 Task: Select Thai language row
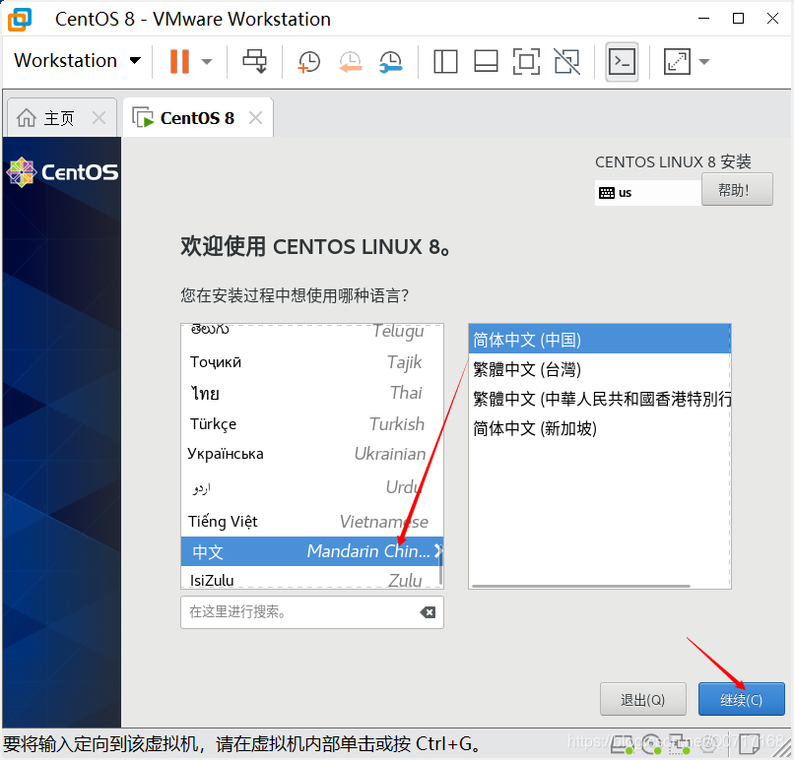[312, 393]
